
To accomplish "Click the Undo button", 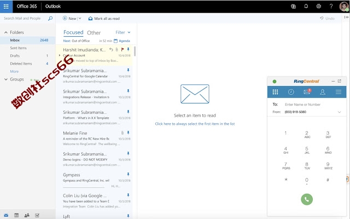I will point(327,18).
